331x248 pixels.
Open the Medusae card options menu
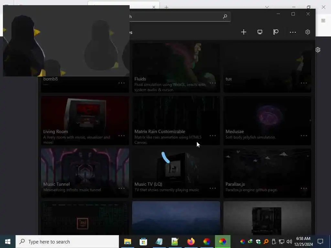click(x=304, y=136)
